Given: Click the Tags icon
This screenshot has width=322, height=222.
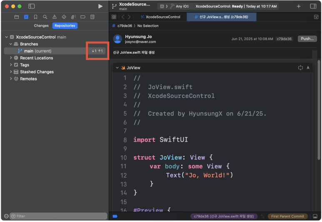Looking at the screenshot, I should pos(16,65).
